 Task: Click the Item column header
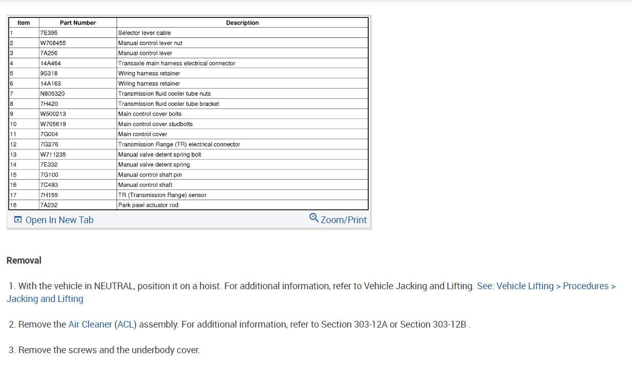coord(24,23)
